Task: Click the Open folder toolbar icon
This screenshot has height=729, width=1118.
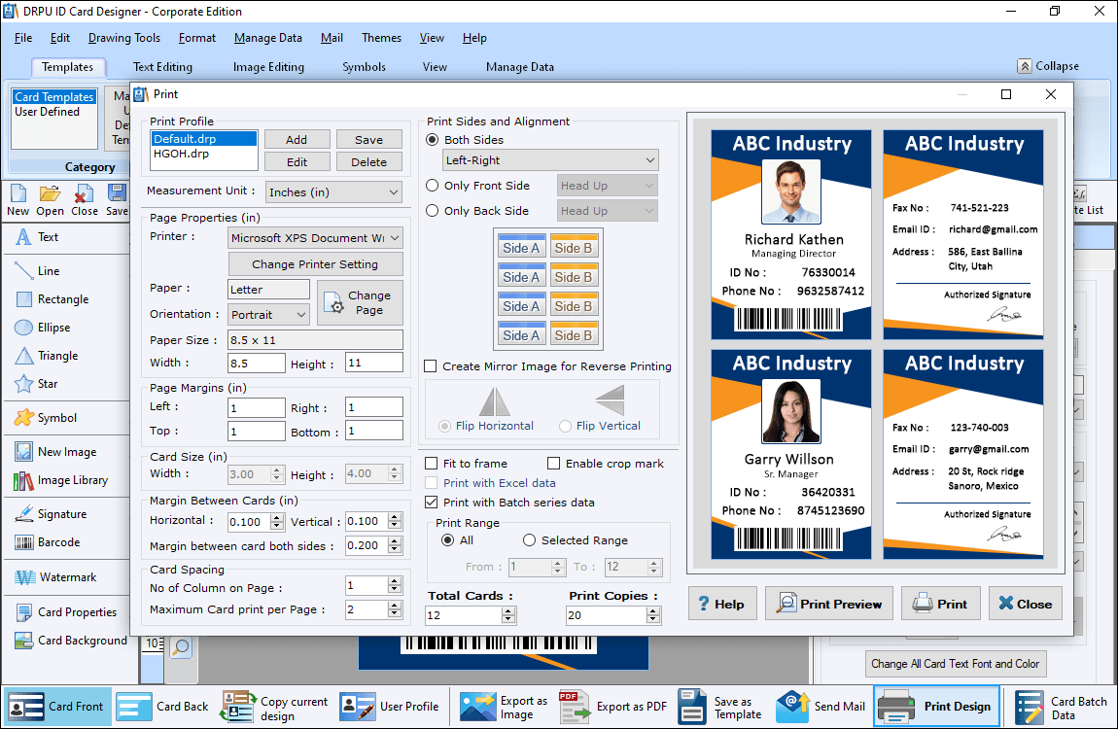Action: (x=50, y=200)
